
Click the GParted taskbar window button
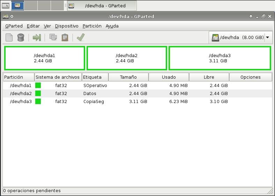point(102,6)
